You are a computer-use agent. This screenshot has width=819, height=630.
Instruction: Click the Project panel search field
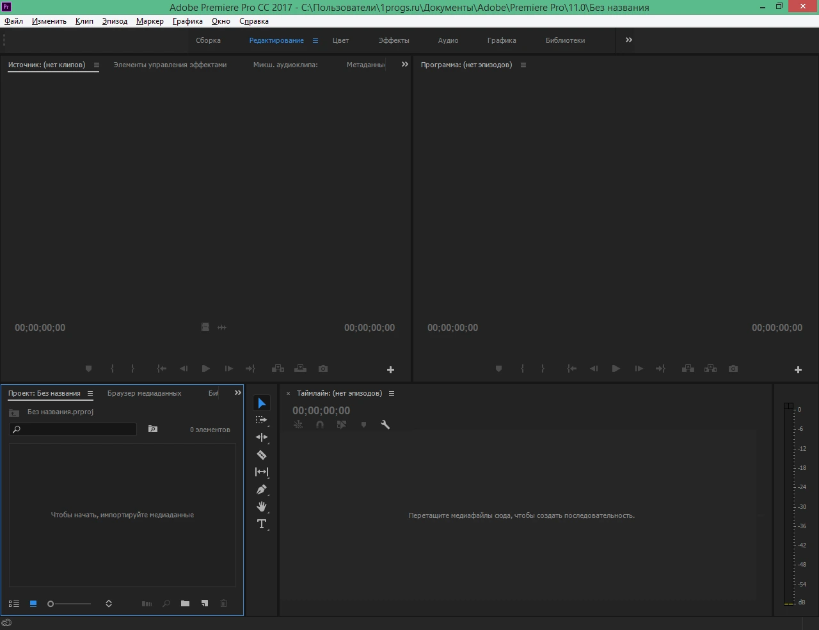pos(73,429)
